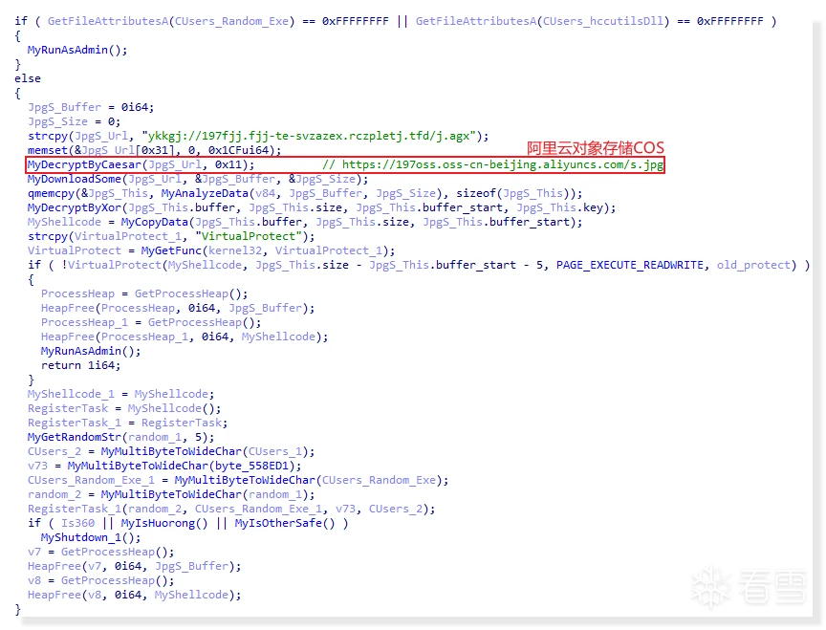
Task: Click the first MyRunAsAdmin() call under the if
Action: 77,50
